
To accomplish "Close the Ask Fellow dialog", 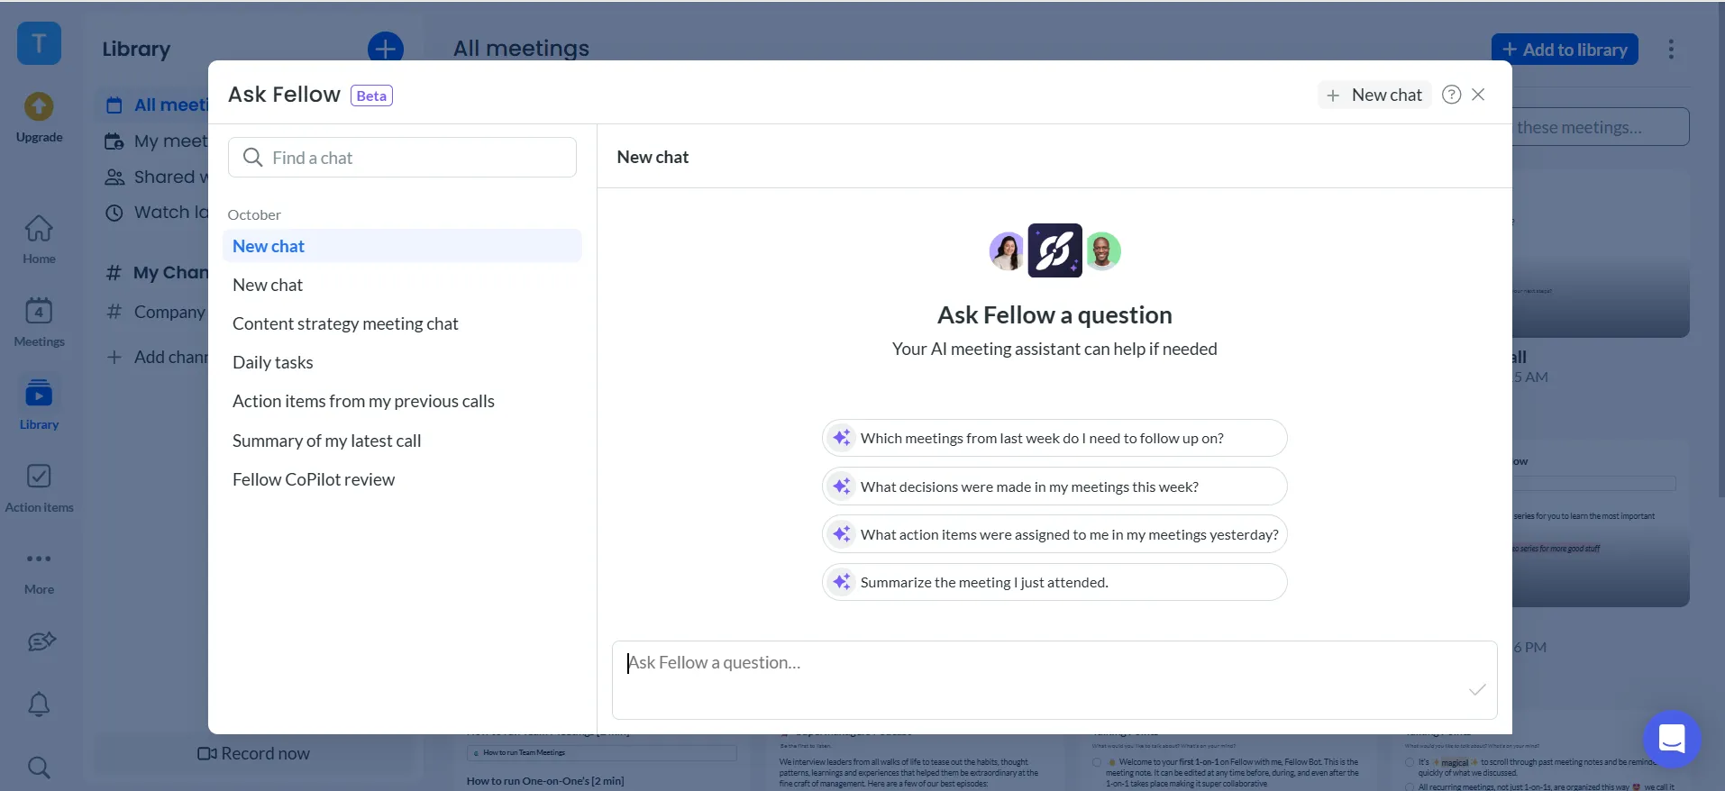I will coord(1478,95).
